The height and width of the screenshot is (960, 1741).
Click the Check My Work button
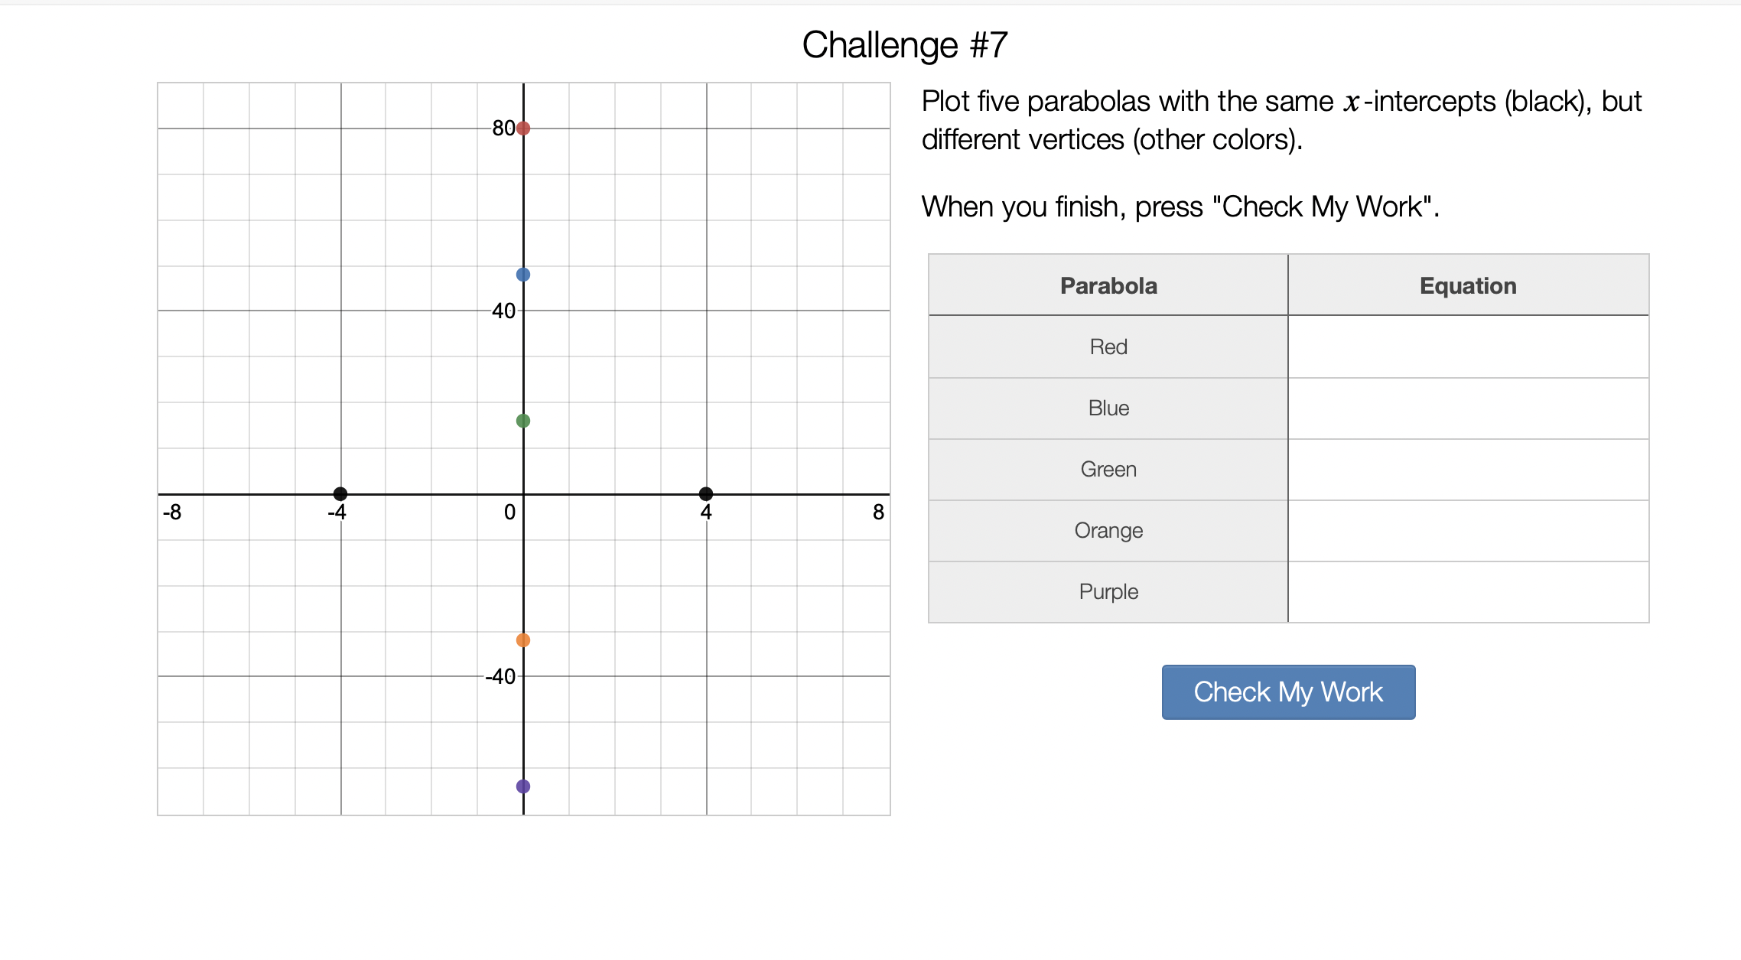click(1288, 692)
